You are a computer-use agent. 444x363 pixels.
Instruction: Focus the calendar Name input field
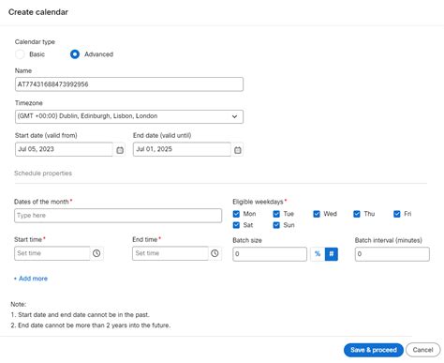pos(129,84)
